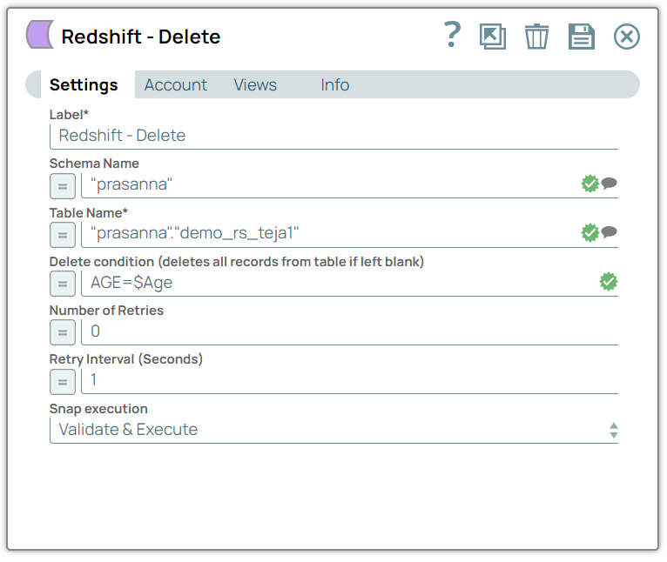Toggle expression for Retry Interval
Viewport: 667px width, 562px height.
point(63,382)
